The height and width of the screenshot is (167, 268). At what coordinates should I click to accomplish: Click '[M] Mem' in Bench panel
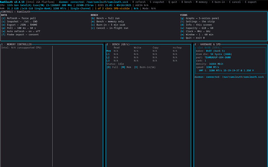(126, 67)
